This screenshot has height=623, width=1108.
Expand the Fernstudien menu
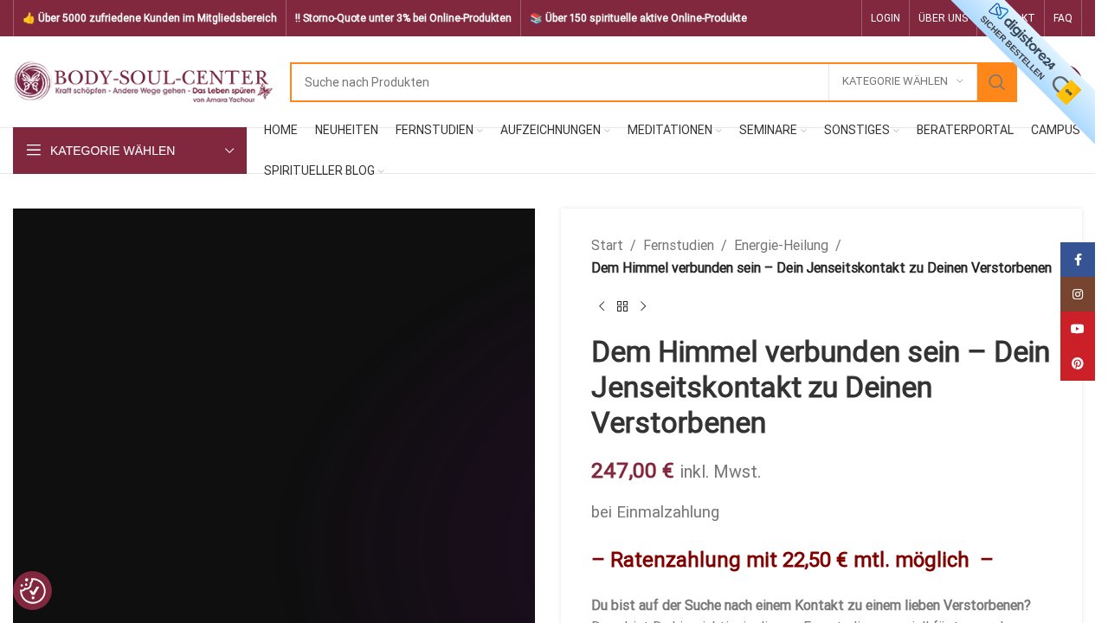coord(439,130)
